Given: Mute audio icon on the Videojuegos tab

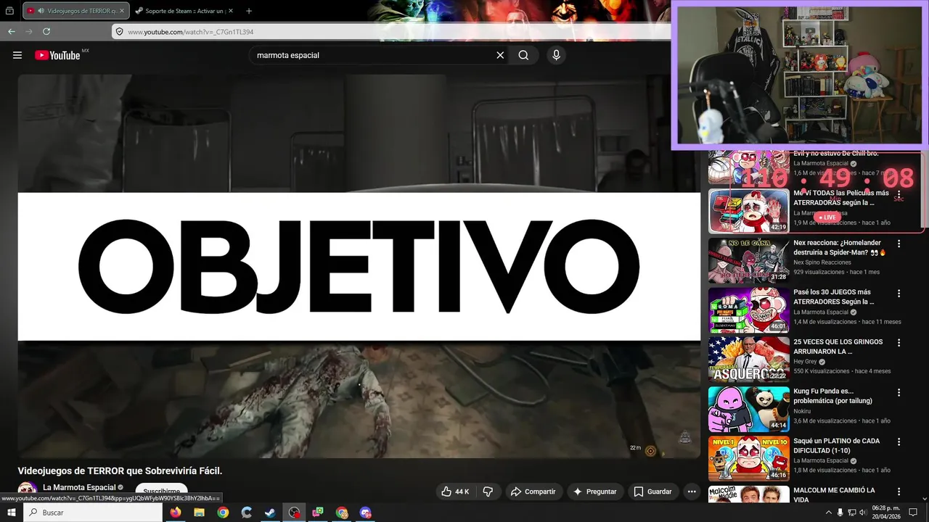Looking at the screenshot, I should coord(40,11).
